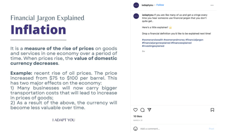This screenshot has height=138, width=233.
Task: Open the #womenandmoney hashtag
Action: coord(174,40)
